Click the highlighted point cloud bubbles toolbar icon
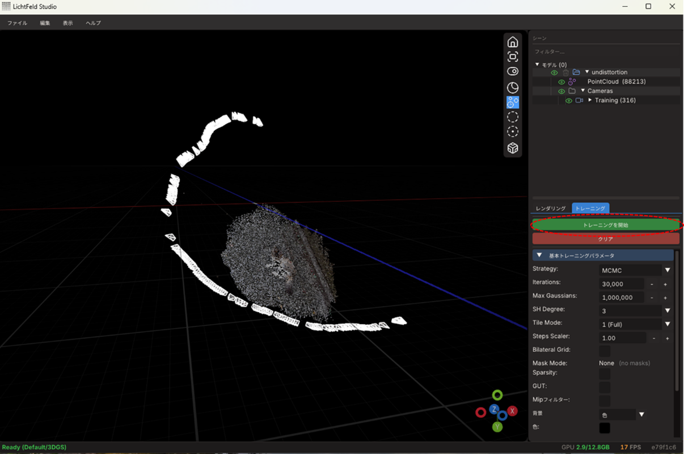The image size is (684, 454). [x=513, y=103]
